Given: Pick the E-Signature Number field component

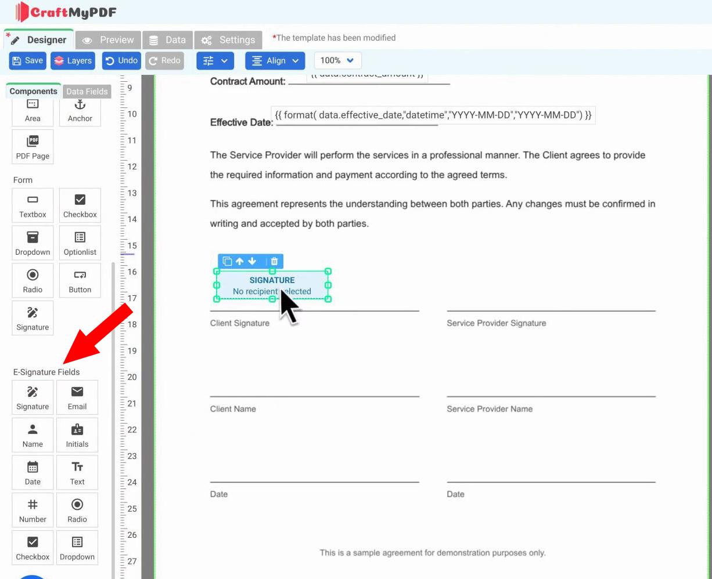Looking at the screenshot, I should (x=33, y=511).
